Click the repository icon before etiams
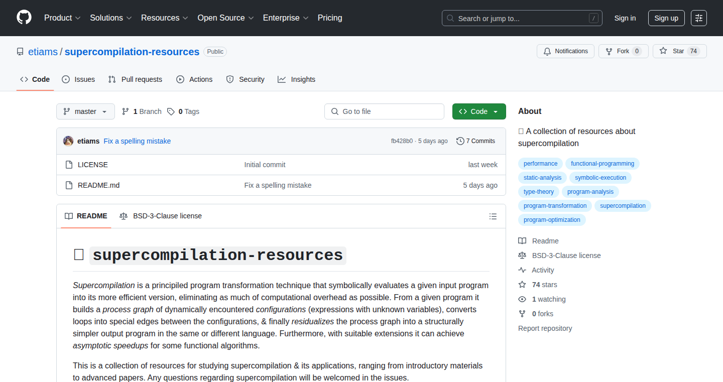Viewport: 723px width, 382px height. [x=20, y=52]
